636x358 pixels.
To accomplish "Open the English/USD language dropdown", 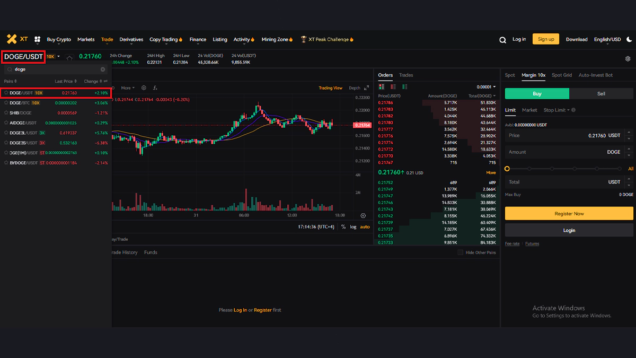I will coord(607,39).
